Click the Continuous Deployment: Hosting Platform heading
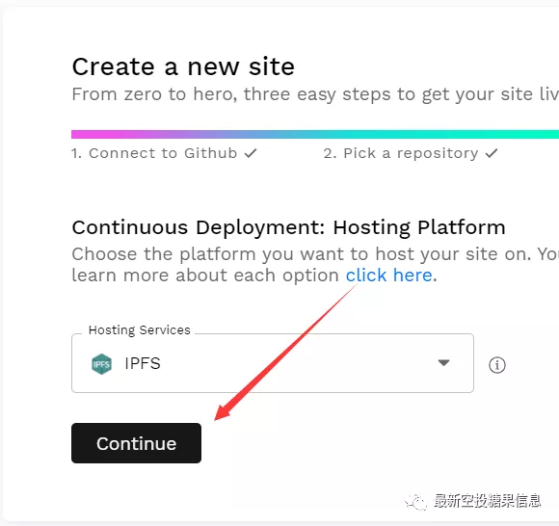The width and height of the screenshot is (559, 526). pyautogui.click(x=289, y=227)
